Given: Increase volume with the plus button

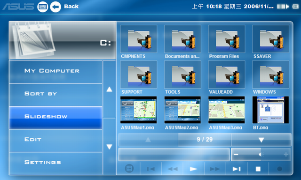Looking at the screenshot, I should click(x=286, y=154).
